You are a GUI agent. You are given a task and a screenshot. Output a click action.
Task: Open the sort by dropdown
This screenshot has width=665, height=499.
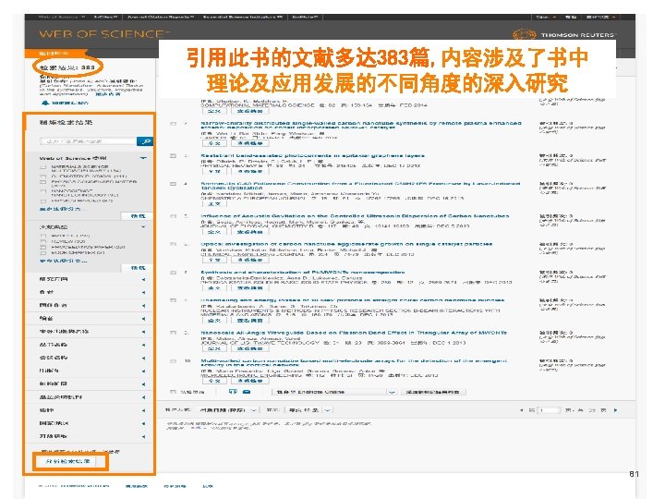click(x=229, y=410)
